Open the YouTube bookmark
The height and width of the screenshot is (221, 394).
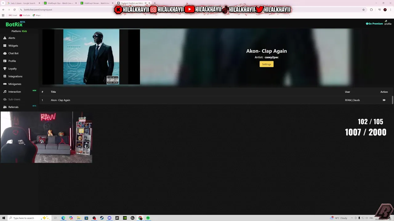coord(25,15)
